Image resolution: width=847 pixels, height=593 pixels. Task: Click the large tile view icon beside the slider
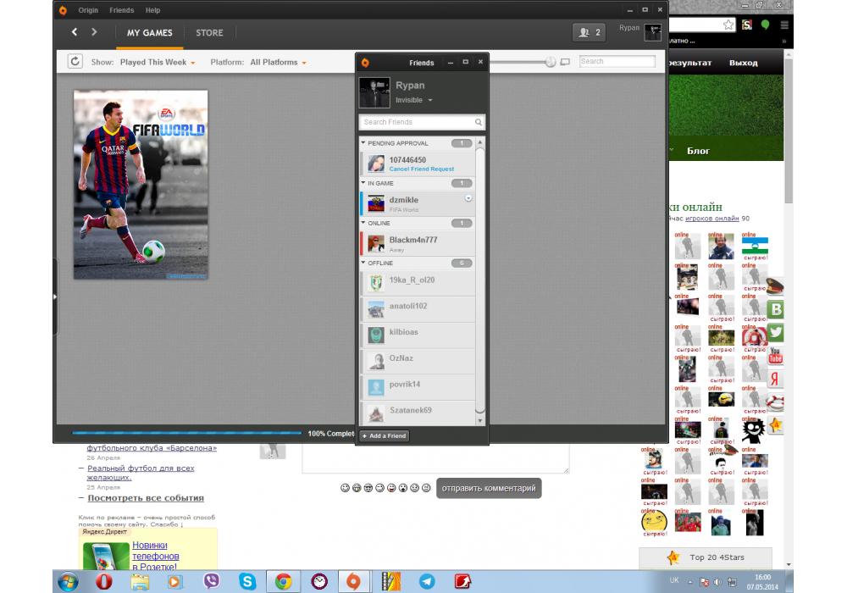[x=565, y=62]
